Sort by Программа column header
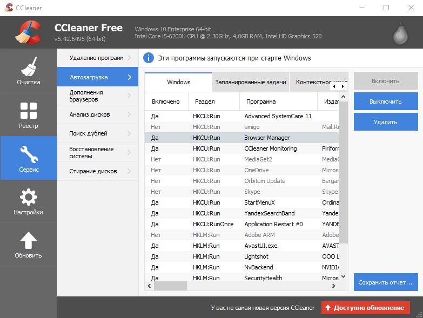The image size is (423, 318). pos(278,102)
